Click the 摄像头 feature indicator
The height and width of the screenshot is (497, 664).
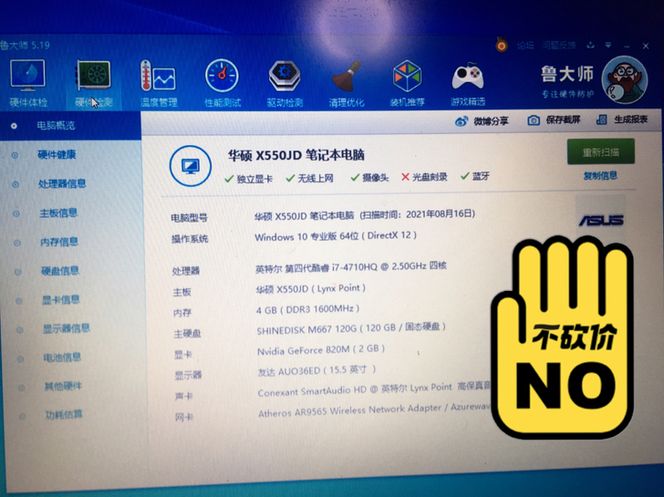tap(369, 178)
